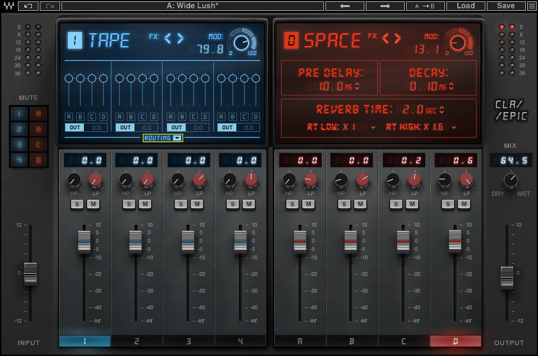
Task: Click channel 3 HP filter knob
Action: coord(178,180)
